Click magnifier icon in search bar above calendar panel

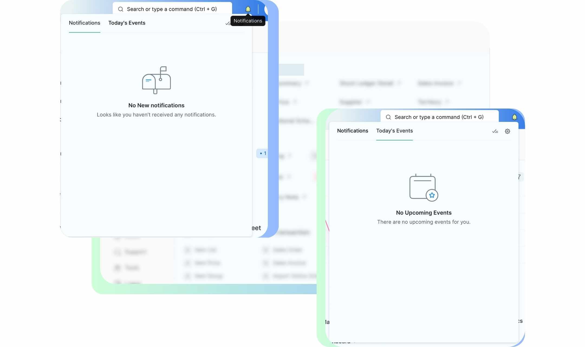[388, 117]
